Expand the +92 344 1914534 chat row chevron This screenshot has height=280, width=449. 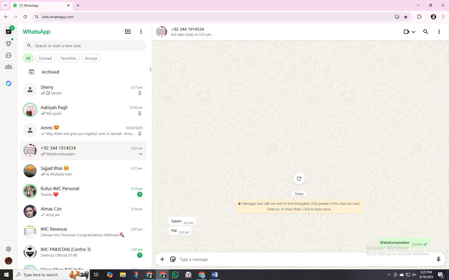tap(140, 154)
